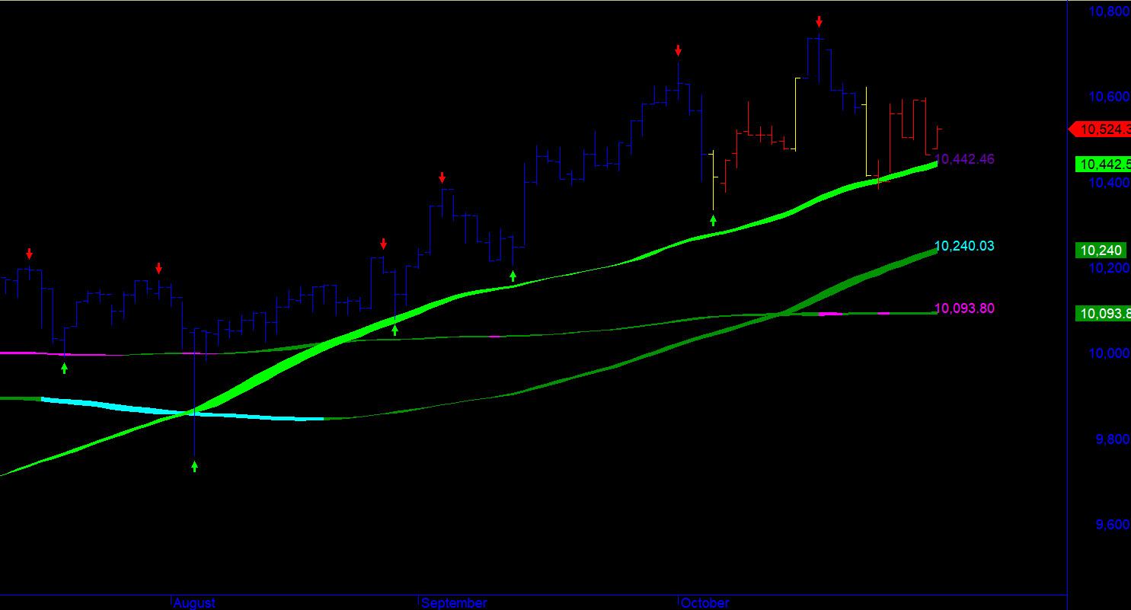This screenshot has height=610, width=1131.
Task: Click the September label on time axis
Action: point(454,603)
